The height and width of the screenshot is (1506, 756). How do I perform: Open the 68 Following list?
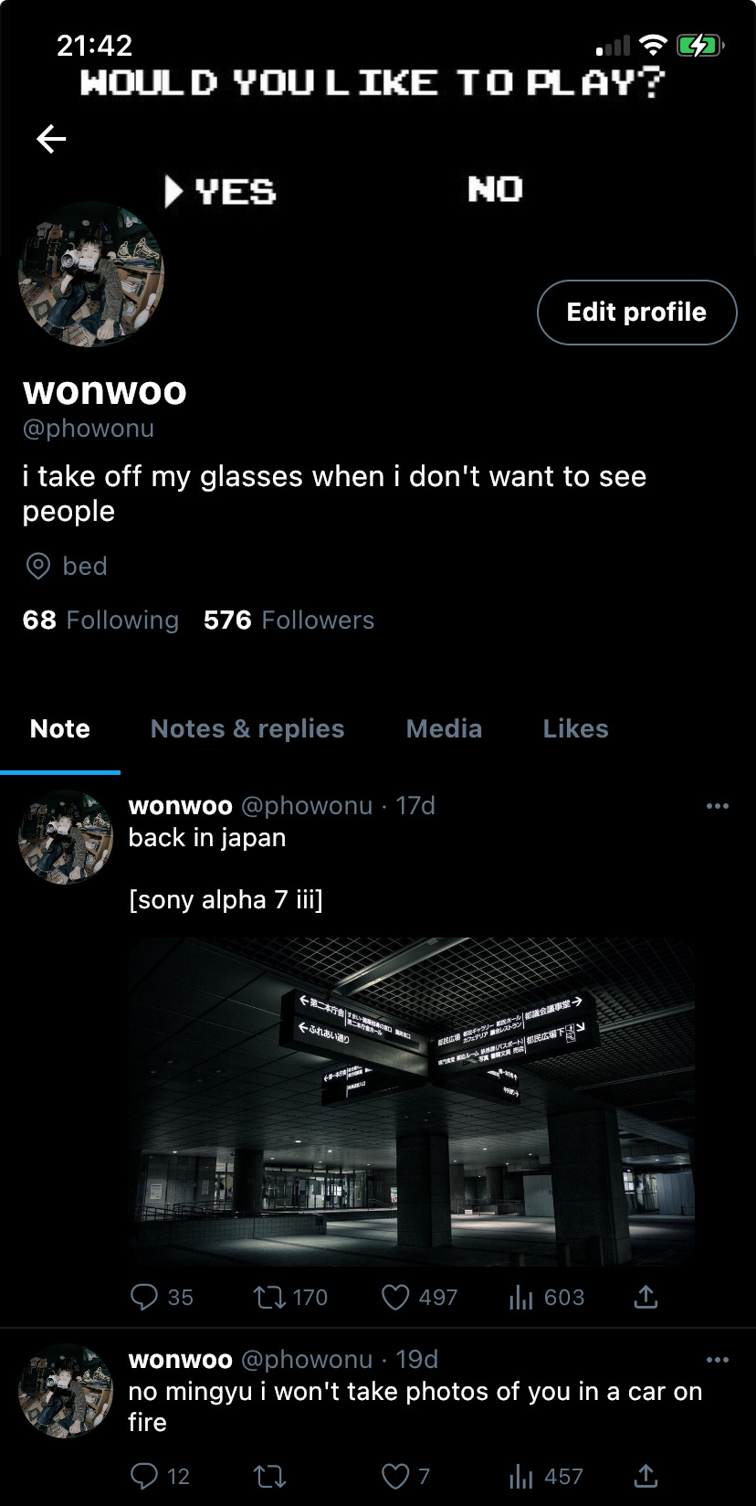point(100,620)
